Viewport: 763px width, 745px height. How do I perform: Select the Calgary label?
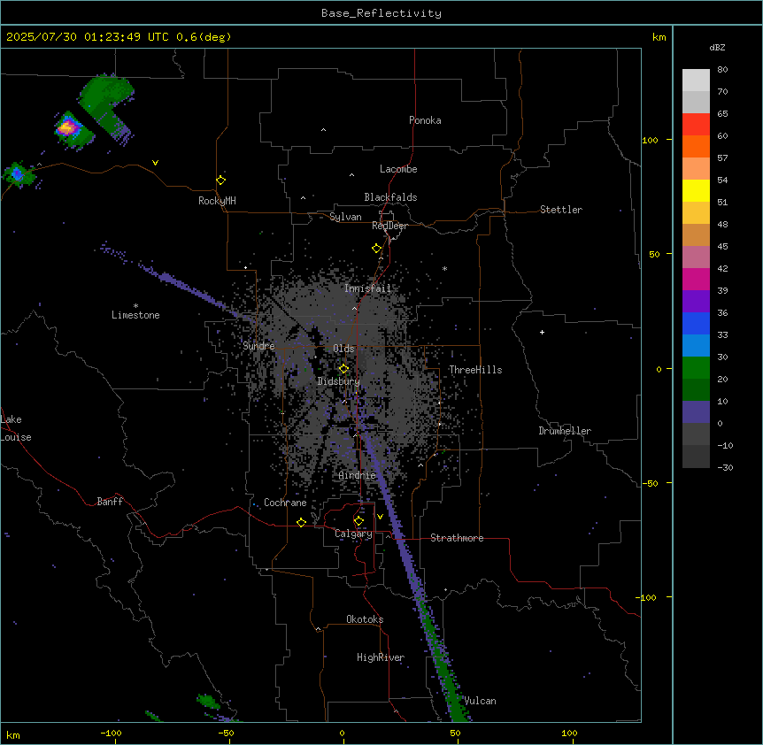(x=353, y=534)
